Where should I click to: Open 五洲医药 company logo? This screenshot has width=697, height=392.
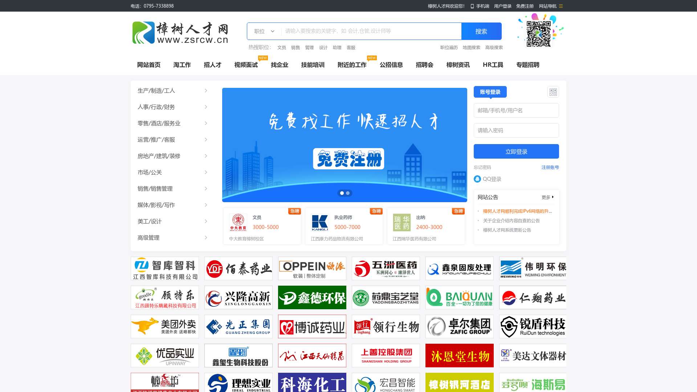tap(386, 269)
